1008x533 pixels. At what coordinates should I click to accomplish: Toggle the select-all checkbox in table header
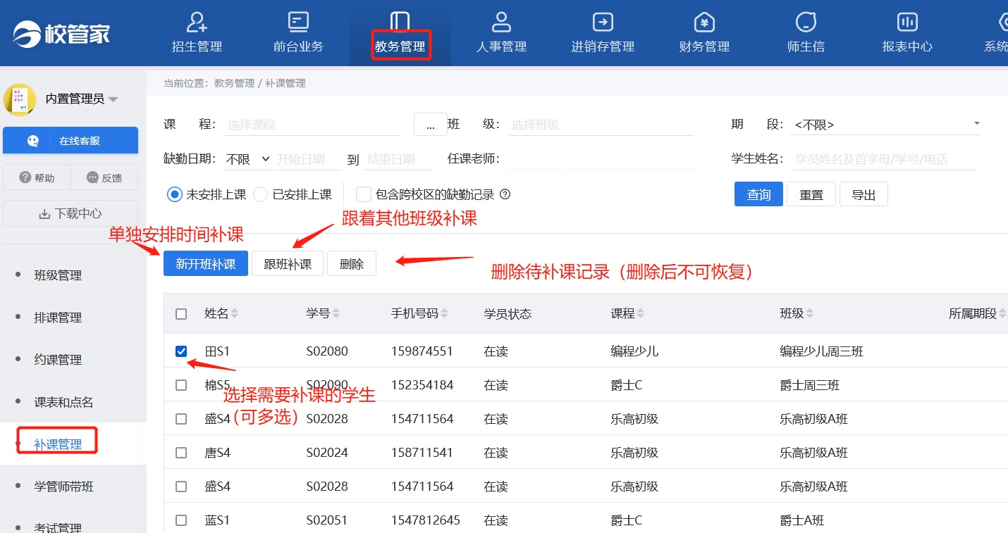point(181,314)
